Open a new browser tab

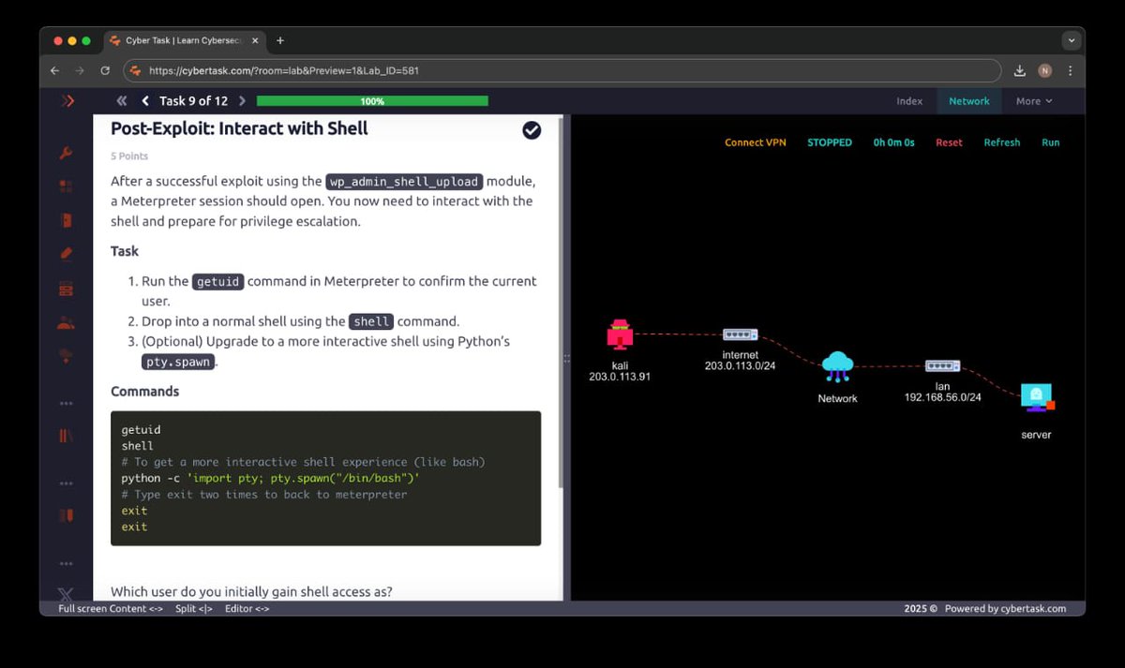(280, 40)
